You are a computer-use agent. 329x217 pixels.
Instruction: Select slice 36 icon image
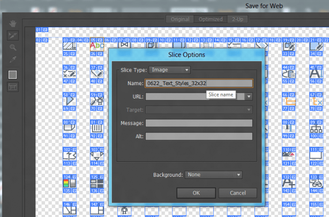[x=70, y=74]
